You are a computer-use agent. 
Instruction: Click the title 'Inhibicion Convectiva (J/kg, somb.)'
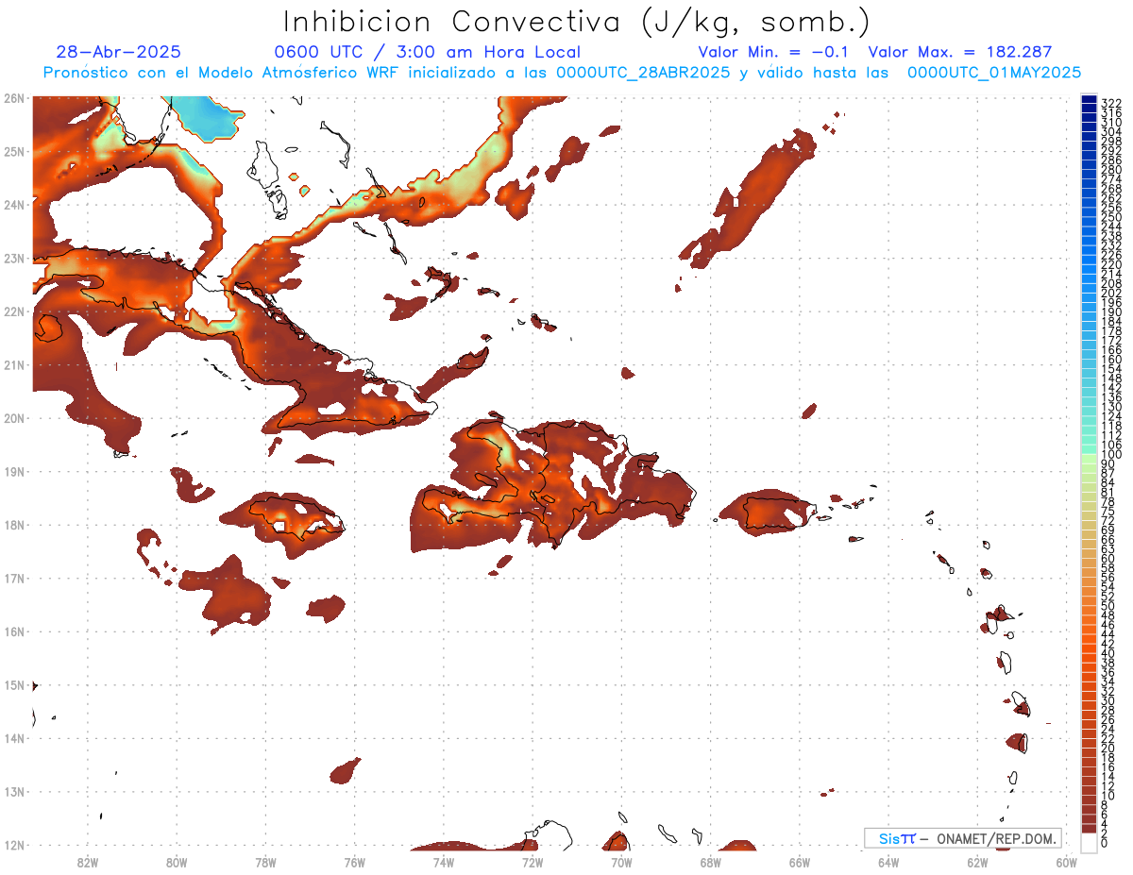click(576, 23)
